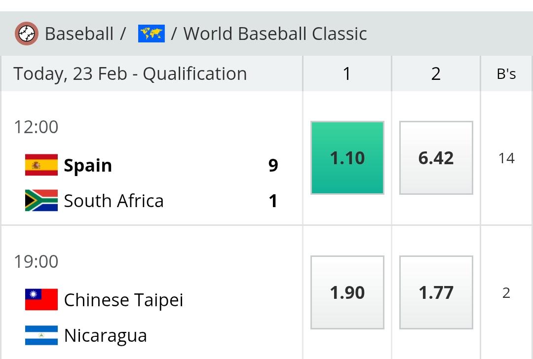
Task: Open the Baseball breadcrumb link
Action: click(x=79, y=34)
